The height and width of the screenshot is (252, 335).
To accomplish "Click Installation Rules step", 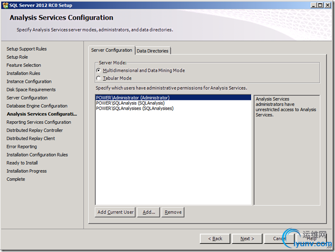I will pos(23,73).
